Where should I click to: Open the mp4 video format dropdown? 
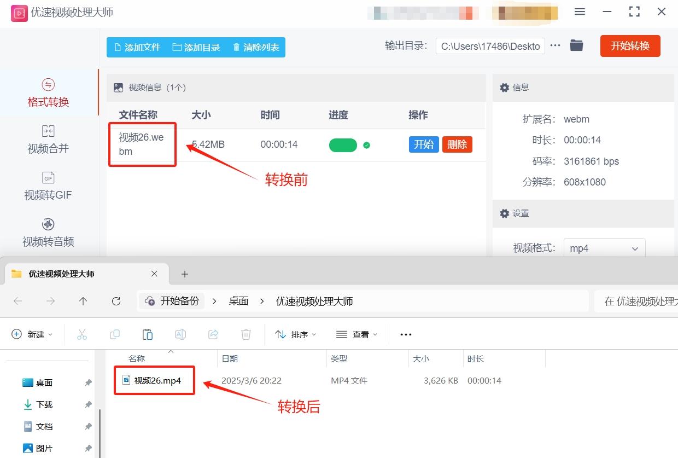[604, 247]
